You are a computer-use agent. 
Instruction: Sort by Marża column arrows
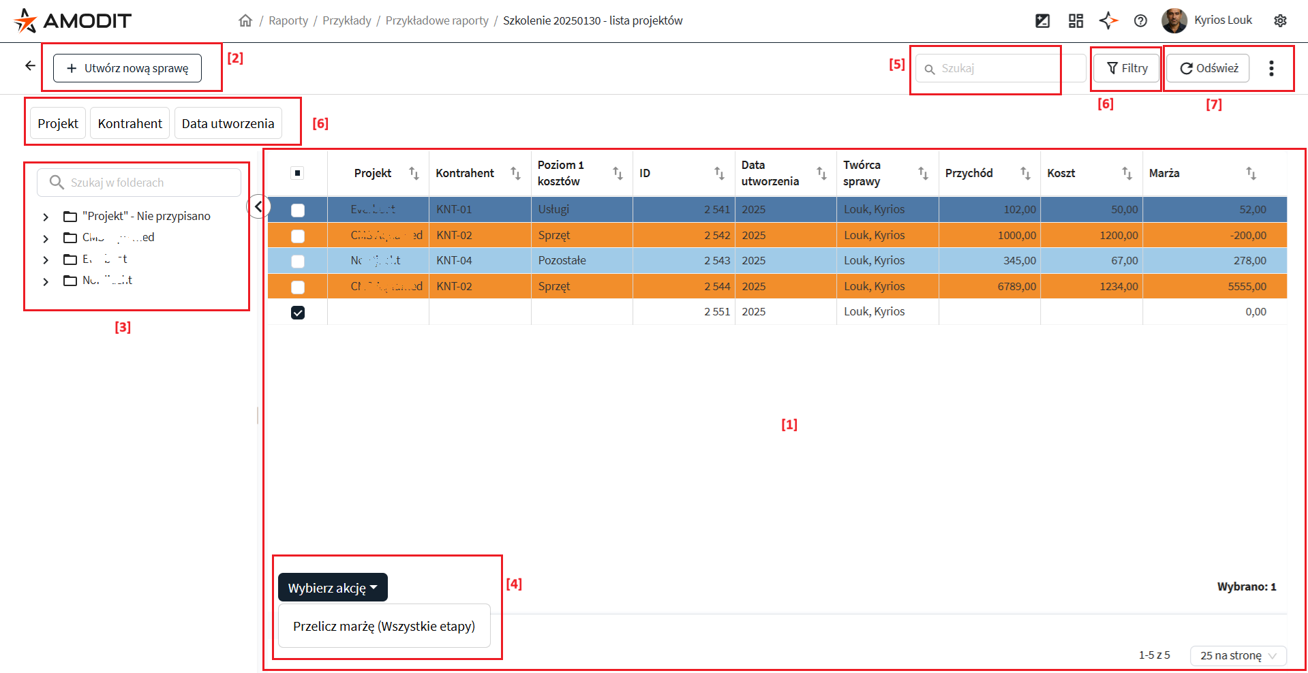point(1251,173)
